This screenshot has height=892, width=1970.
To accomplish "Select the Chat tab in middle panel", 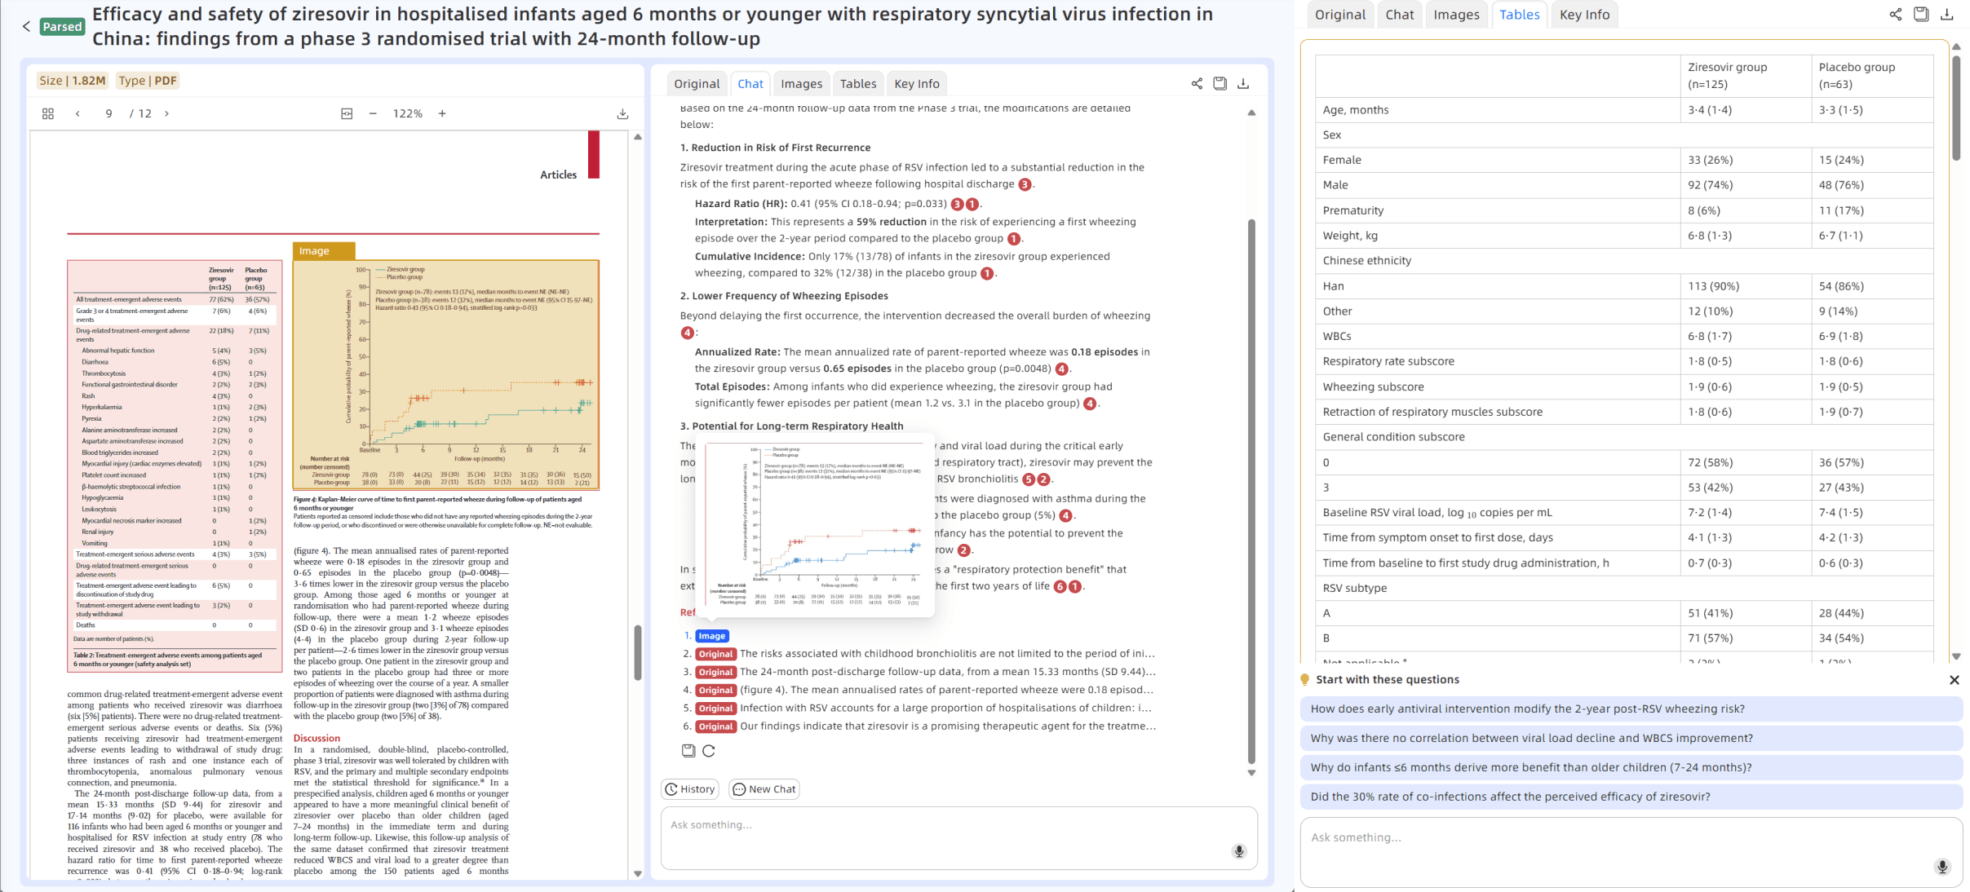I will 750,84.
